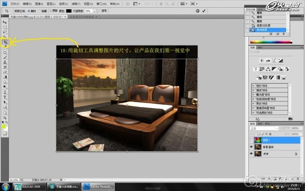Hide the bottom 背景 layer
Viewport: 305px width, 191px height.
[x=251, y=154]
